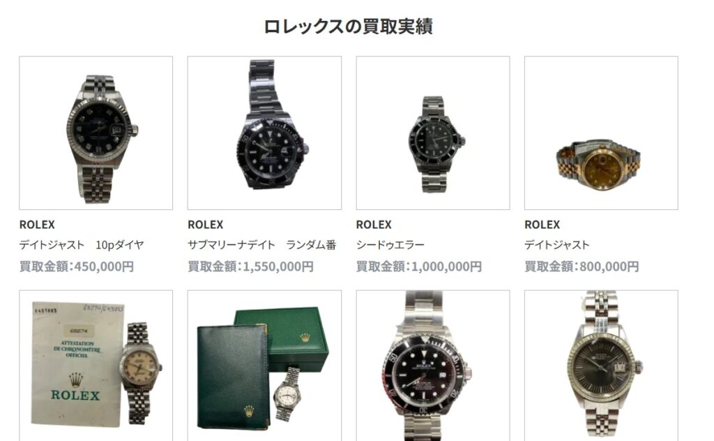Image resolution: width=714 pixels, height=441 pixels.
Task: Click the 買取金額:1,000,000円 price text
Action: (x=419, y=266)
